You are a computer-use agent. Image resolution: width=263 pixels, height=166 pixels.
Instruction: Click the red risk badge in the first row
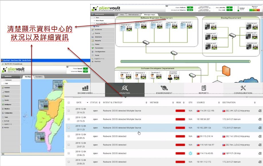180,110
